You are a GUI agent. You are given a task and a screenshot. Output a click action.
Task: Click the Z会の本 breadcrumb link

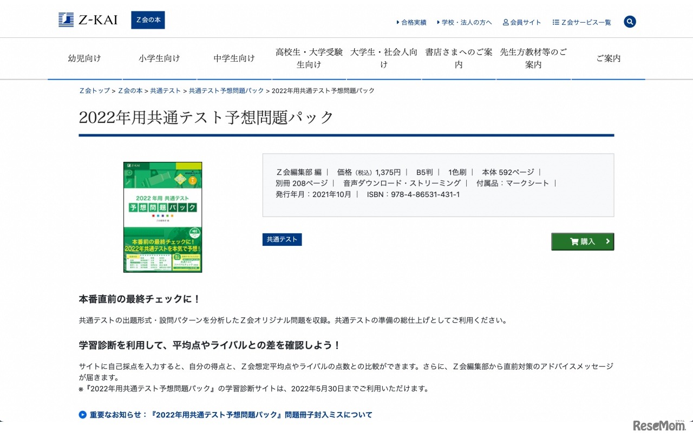pyautogui.click(x=130, y=90)
